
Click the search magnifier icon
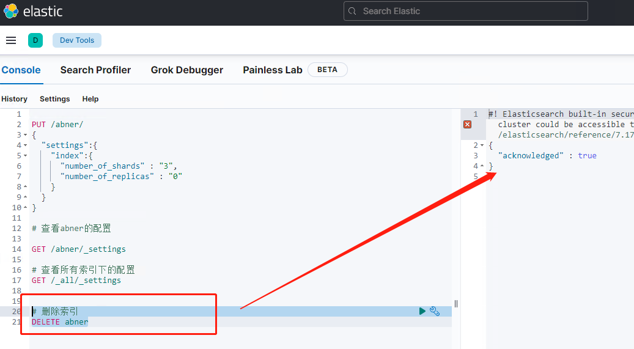coord(352,12)
